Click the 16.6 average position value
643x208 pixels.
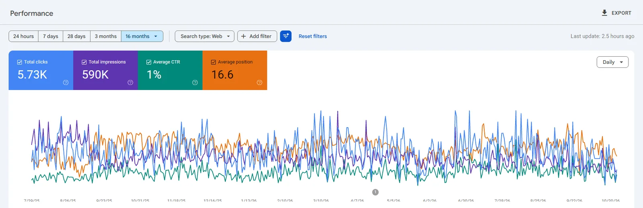point(222,75)
